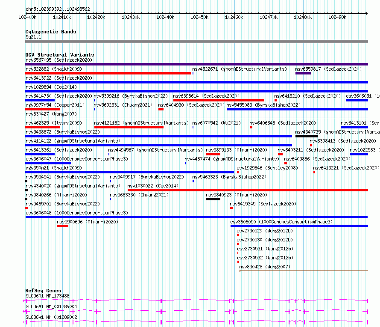
Task: Open nsv5455083 (ByrskaBishop2022) label
Action: click(263, 105)
